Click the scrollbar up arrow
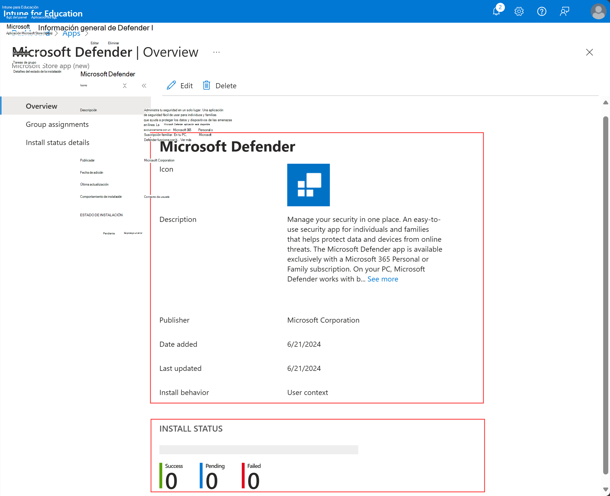The width and height of the screenshot is (610, 496). coord(605,102)
